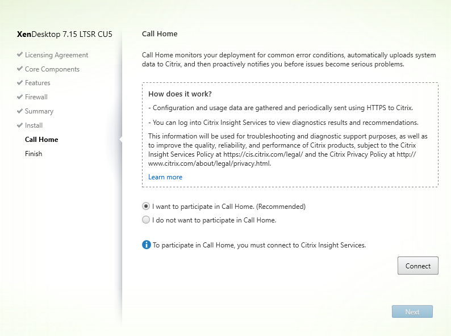Open the Learn more link
Image resolution: width=451 pixels, height=336 pixels.
pos(165,177)
